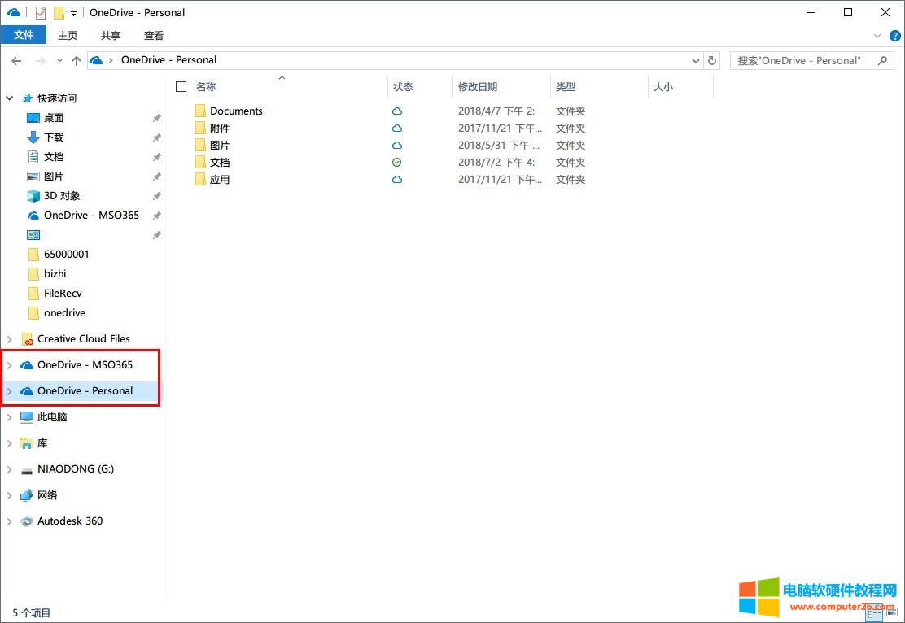
Task: Expand OneDrive - MSO365 in the navigation pane
Action: 9,364
